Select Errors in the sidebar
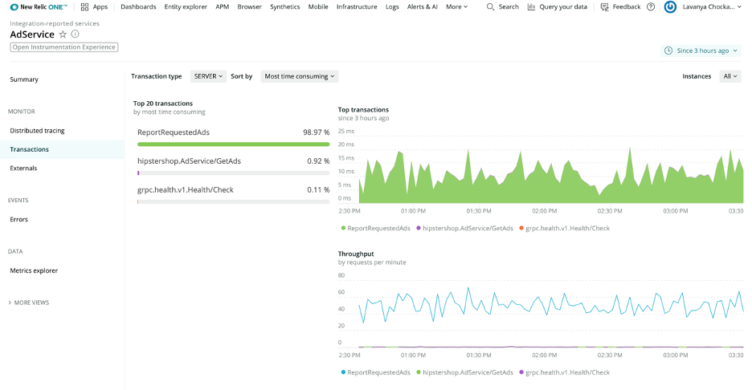 coord(18,219)
